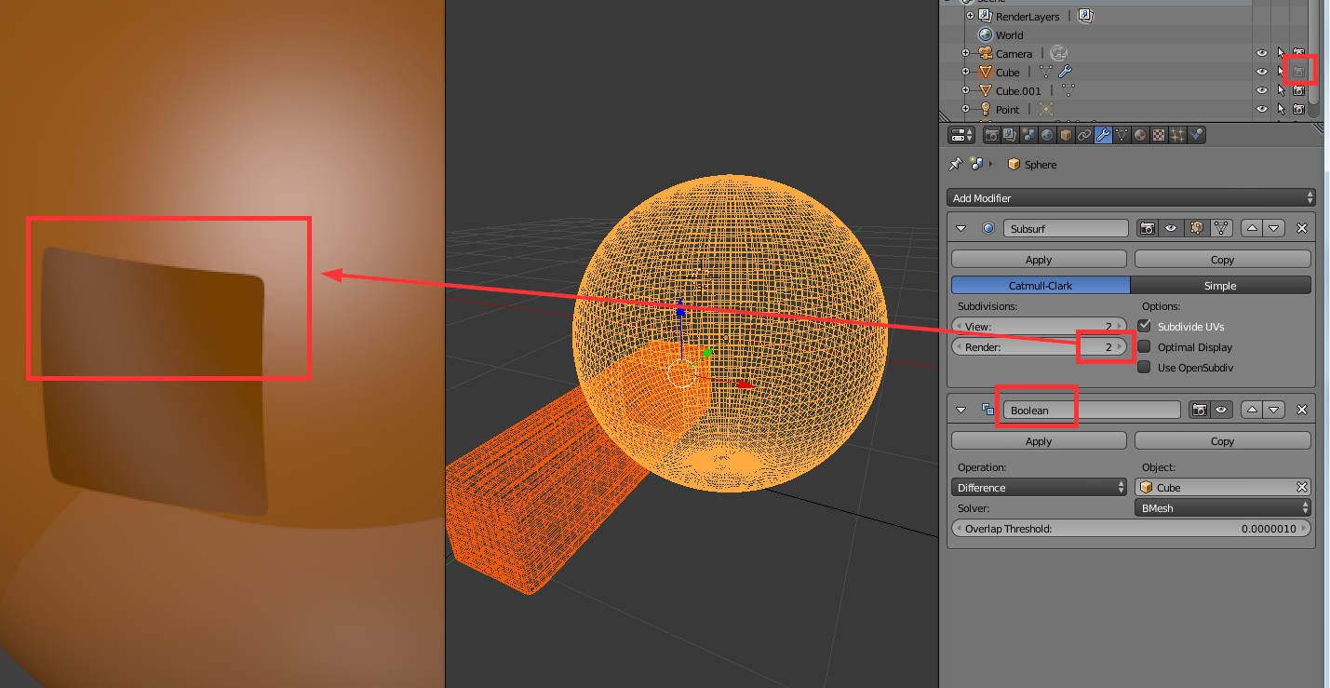Image resolution: width=1330 pixels, height=688 pixels.
Task: Click the pin icon beside Sphere breadcrumb
Action: click(x=955, y=164)
